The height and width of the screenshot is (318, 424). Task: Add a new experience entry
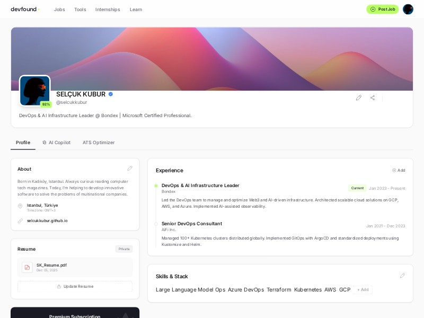point(399,170)
